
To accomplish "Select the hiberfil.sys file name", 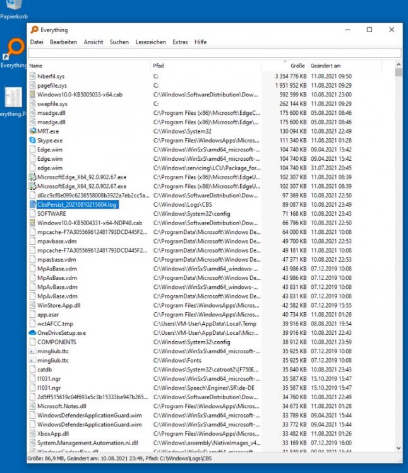I will pyautogui.click(x=51, y=76).
